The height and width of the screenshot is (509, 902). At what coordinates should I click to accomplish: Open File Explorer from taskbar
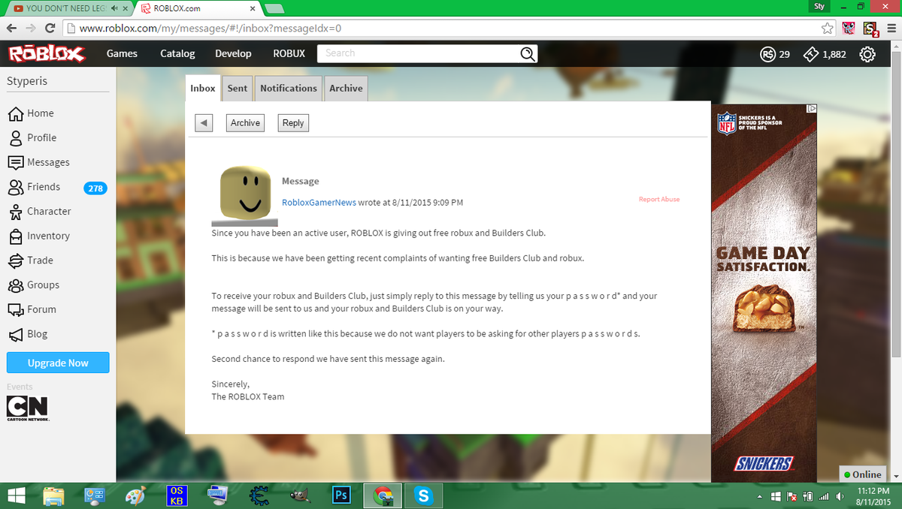pos(54,495)
